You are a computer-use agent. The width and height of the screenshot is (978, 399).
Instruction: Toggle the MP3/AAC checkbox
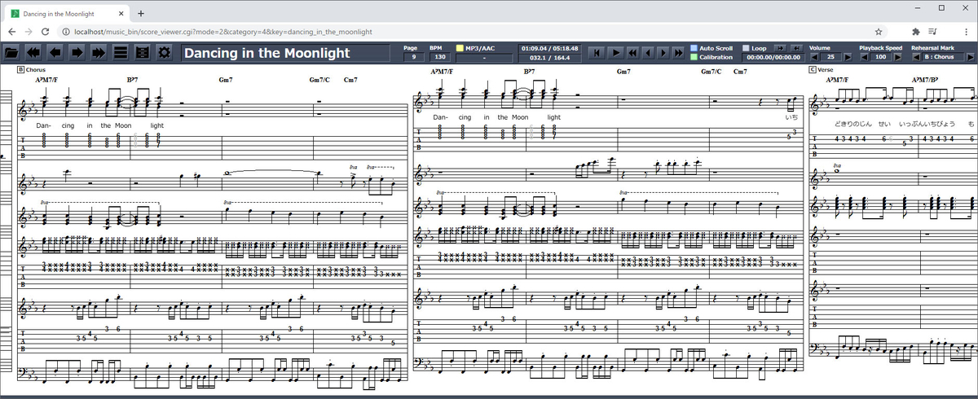click(460, 48)
